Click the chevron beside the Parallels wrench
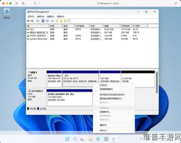The width and height of the screenshot is (181, 143). 40,3
